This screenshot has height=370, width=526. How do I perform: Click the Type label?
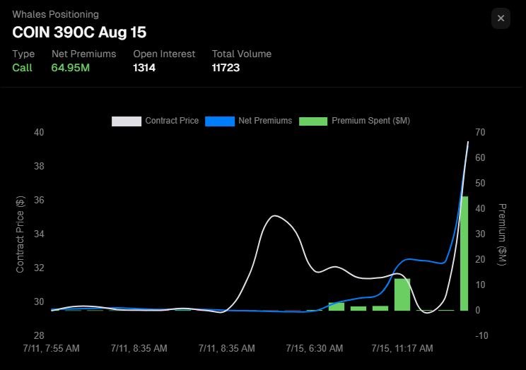coord(23,54)
